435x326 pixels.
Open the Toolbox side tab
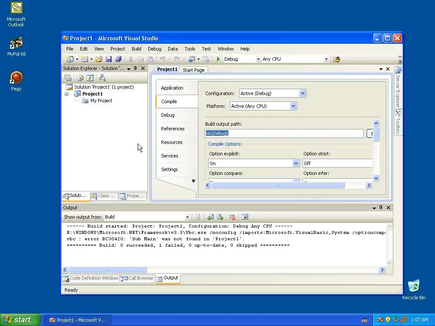click(x=398, y=122)
